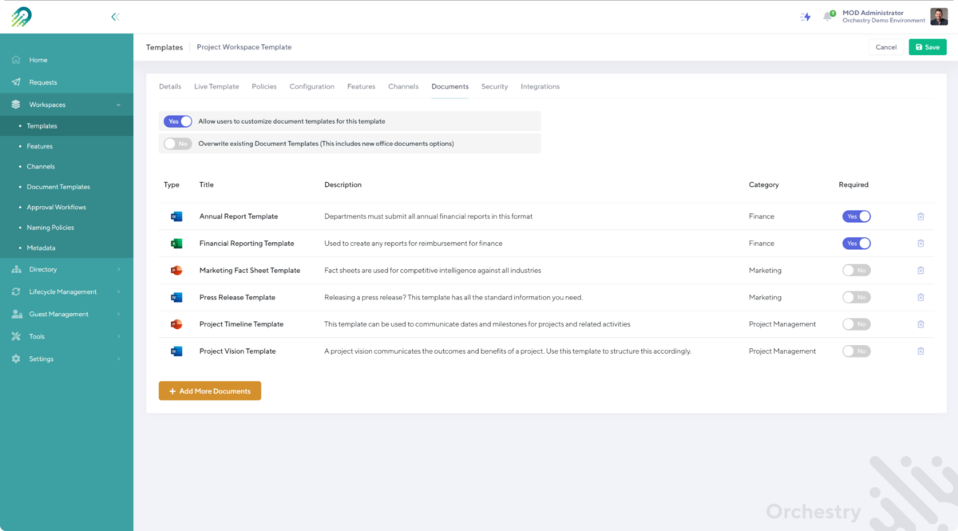Click the Save button
Screen dimensions: 958x531
(928, 47)
